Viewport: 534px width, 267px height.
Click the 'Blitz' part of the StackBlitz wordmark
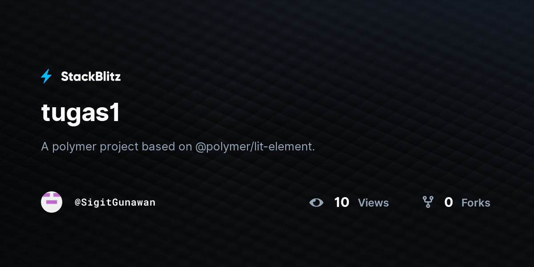[x=106, y=77]
